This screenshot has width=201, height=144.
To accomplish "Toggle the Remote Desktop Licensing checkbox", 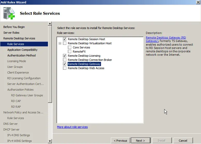I will (64, 56).
